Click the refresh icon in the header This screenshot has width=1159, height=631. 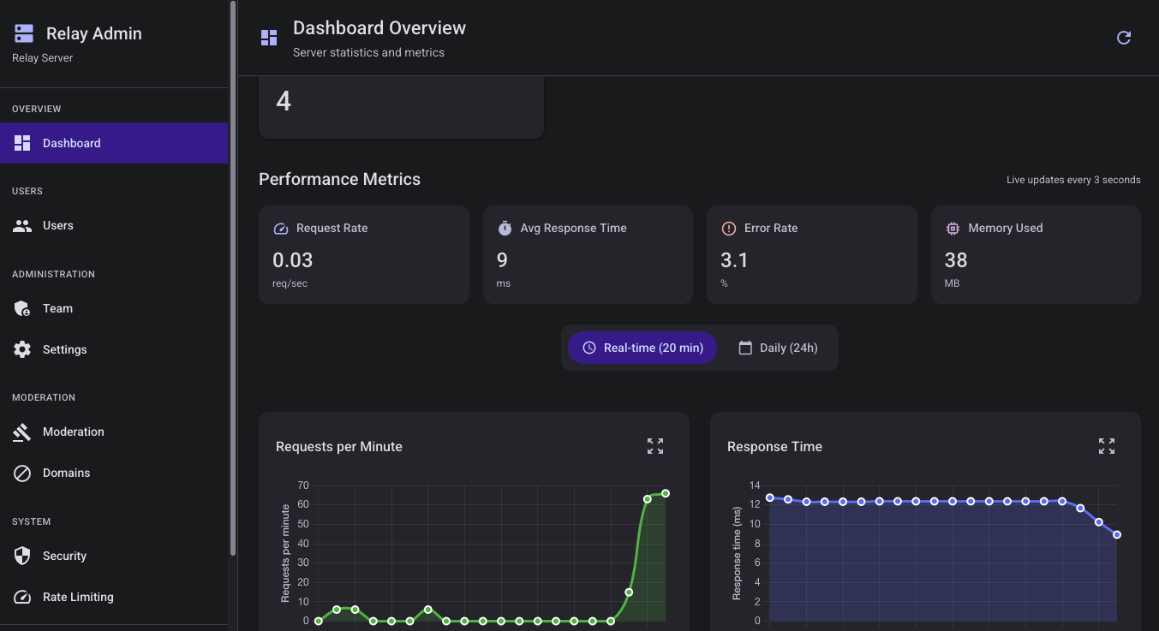1124,38
